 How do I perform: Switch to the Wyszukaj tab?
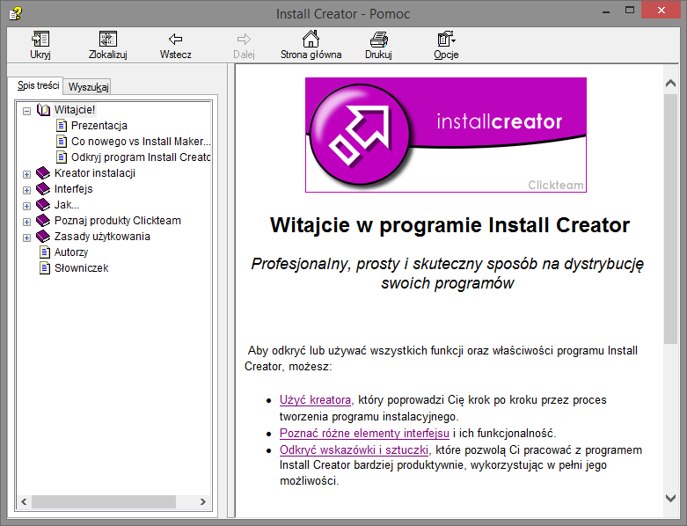pos(88,87)
